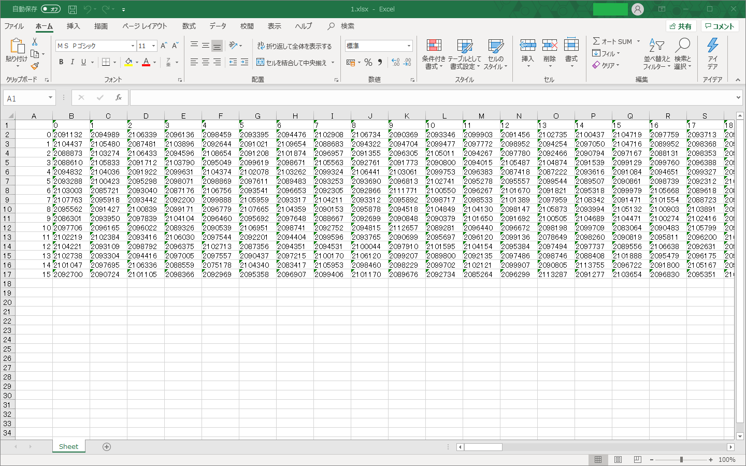
Task: Apply the yellow fill color
Action: 128,62
